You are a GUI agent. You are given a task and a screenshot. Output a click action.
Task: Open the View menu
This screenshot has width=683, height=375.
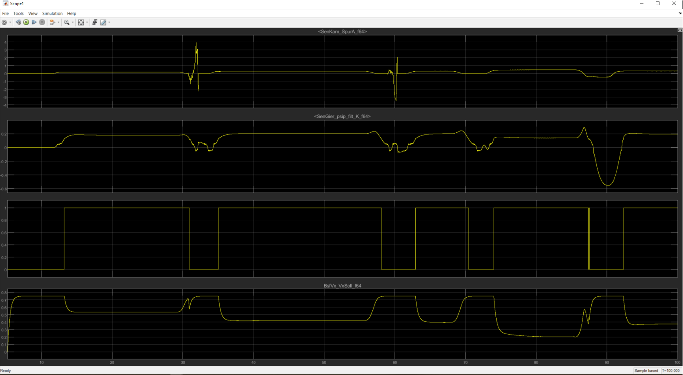tap(33, 14)
